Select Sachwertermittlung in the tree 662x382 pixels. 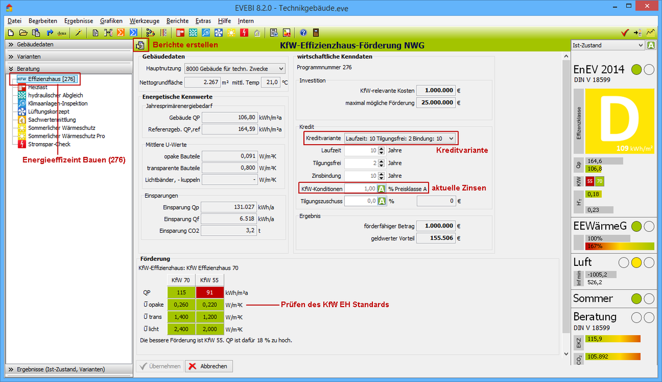52,119
